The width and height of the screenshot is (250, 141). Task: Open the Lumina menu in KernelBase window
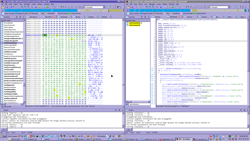pyautogui.click(x=33, y=4)
